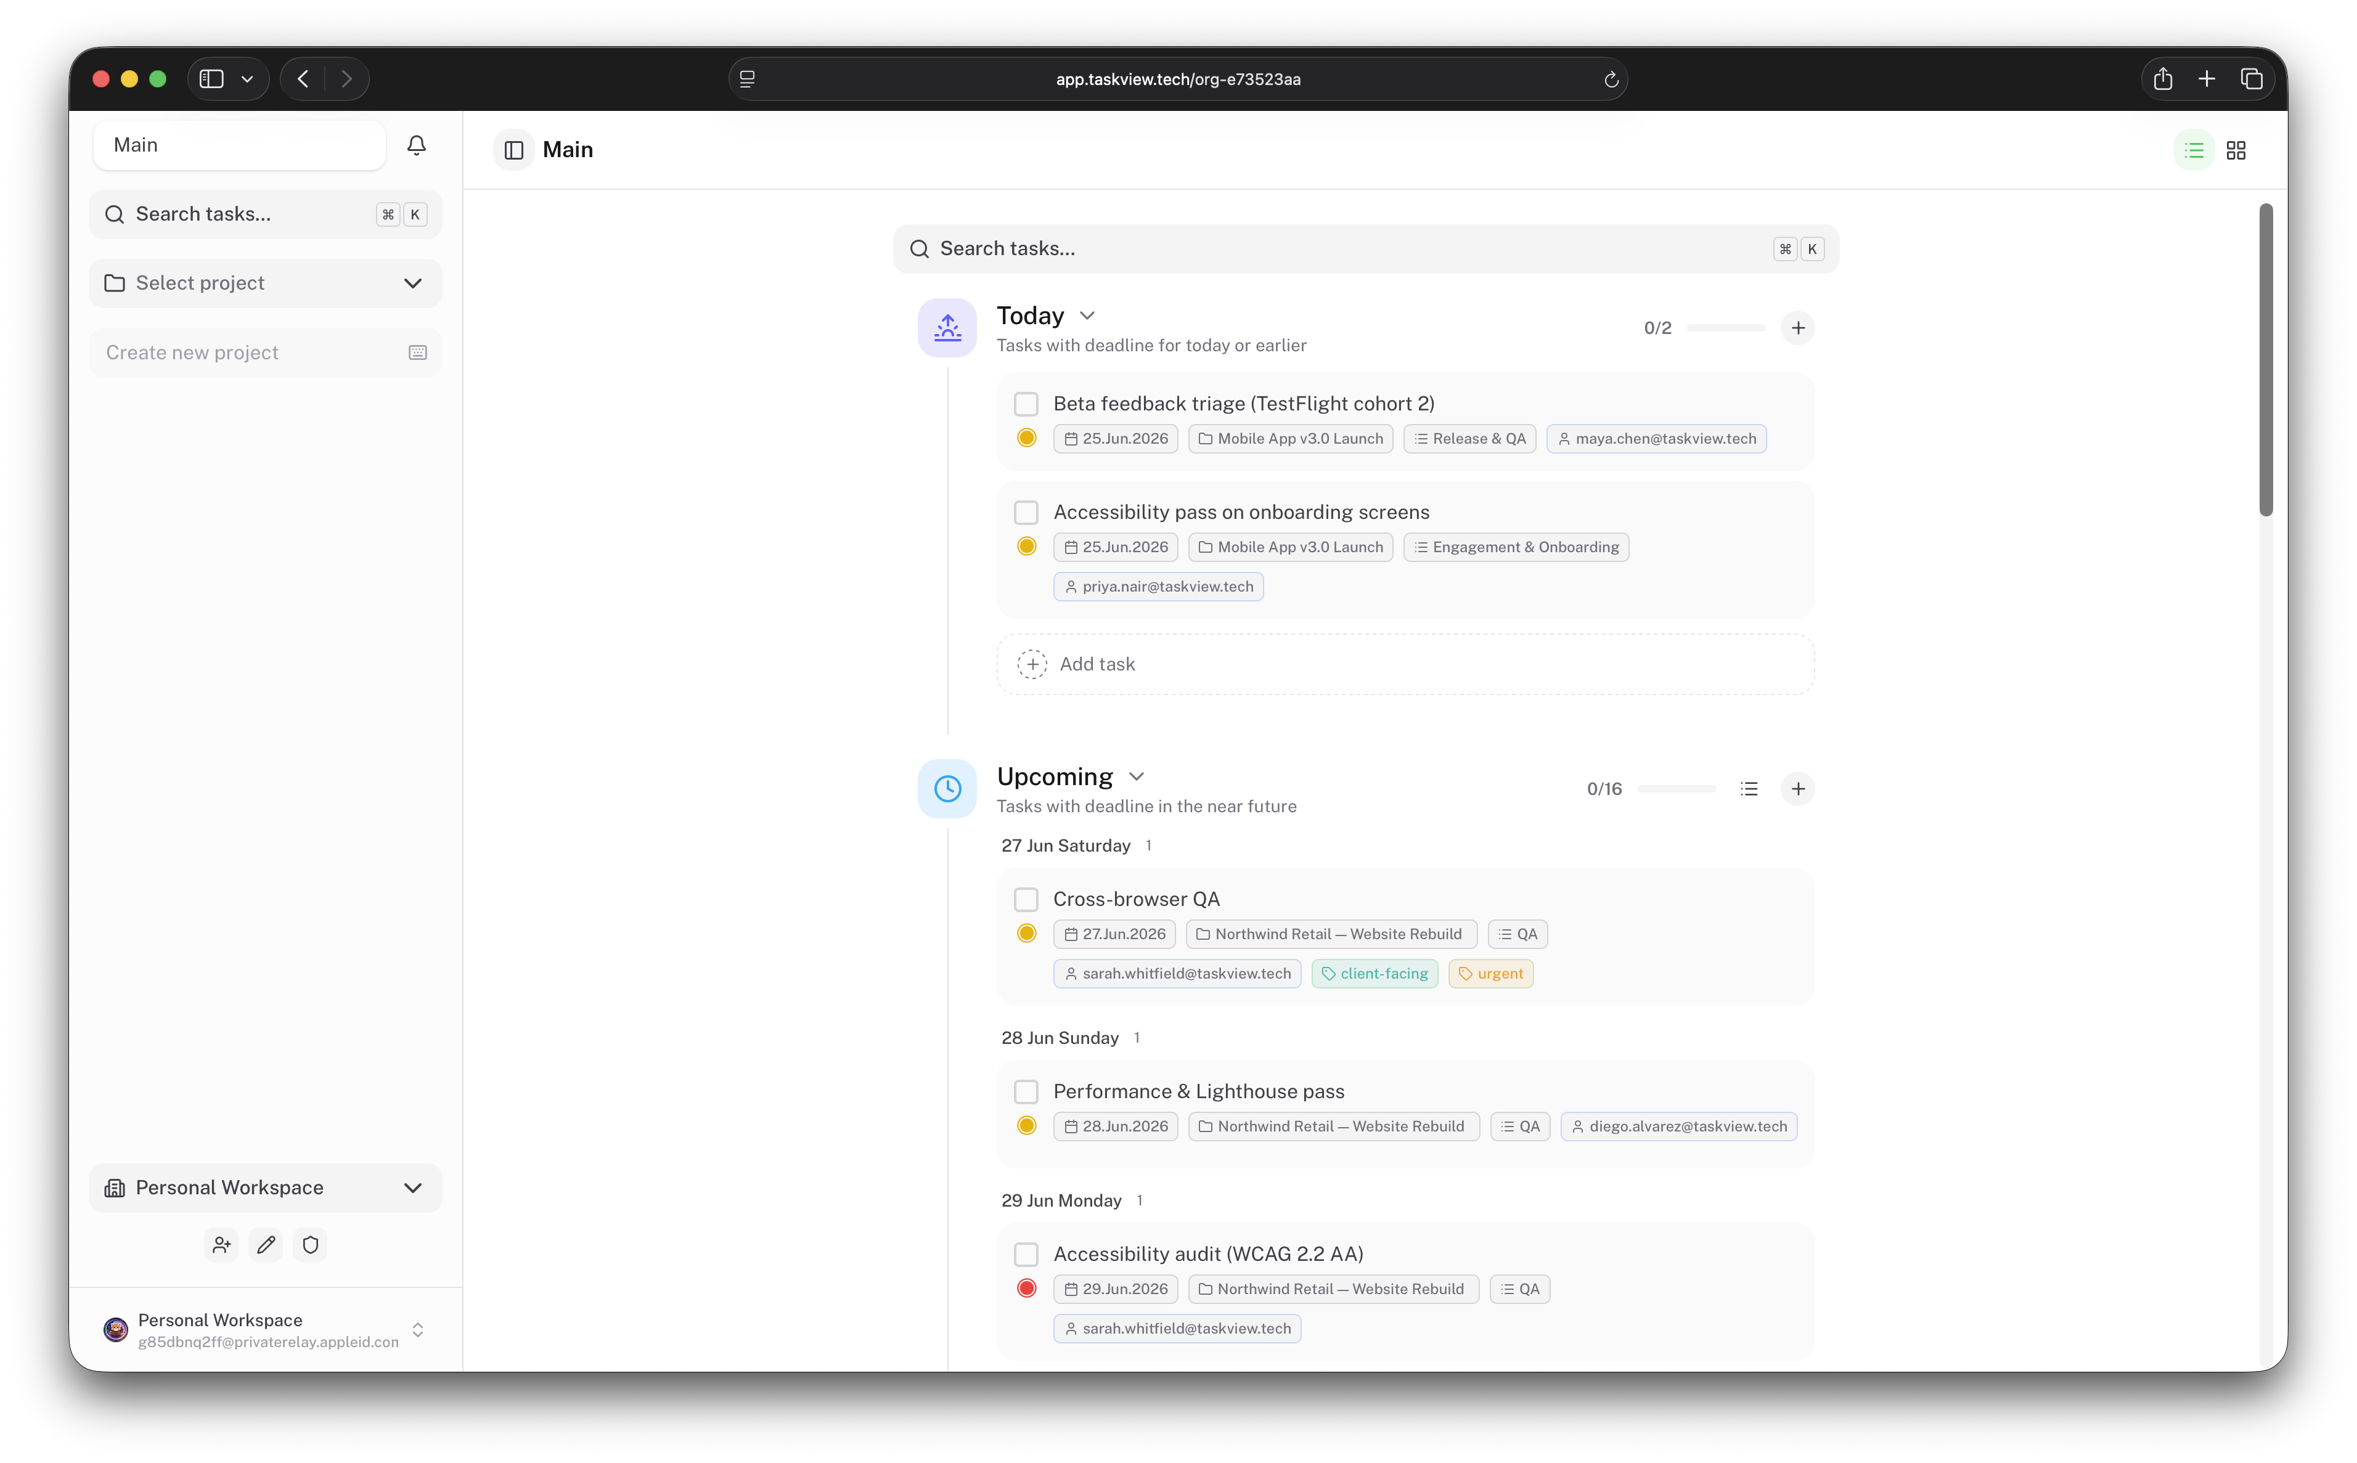Image resolution: width=2357 pixels, height=1463 pixels.
Task: Check off Beta feedback triage task
Action: pyautogui.click(x=1026, y=404)
